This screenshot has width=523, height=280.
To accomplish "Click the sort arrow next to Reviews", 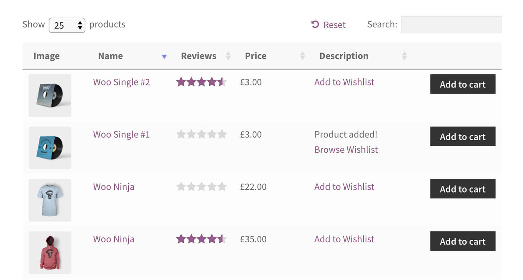I will coord(228,56).
